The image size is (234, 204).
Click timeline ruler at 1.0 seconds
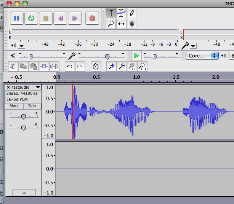136,77
